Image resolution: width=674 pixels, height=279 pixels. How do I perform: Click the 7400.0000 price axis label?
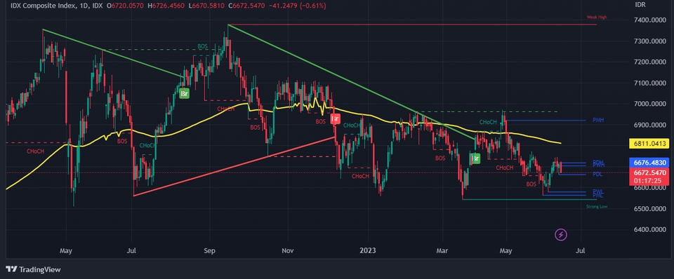tap(650, 20)
